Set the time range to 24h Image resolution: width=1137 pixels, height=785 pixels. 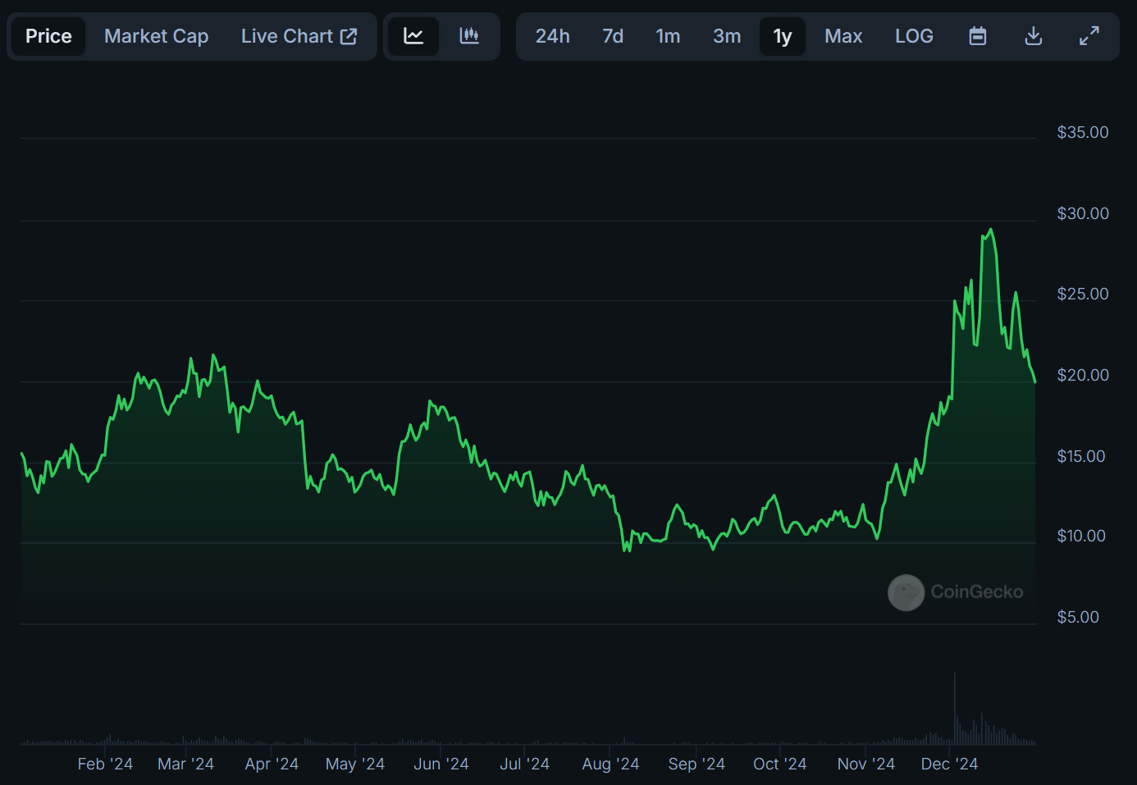552,36
